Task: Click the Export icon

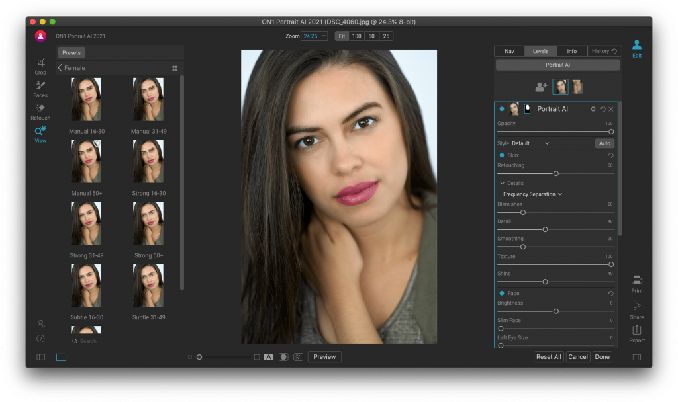Action: (x=636, y=330)
